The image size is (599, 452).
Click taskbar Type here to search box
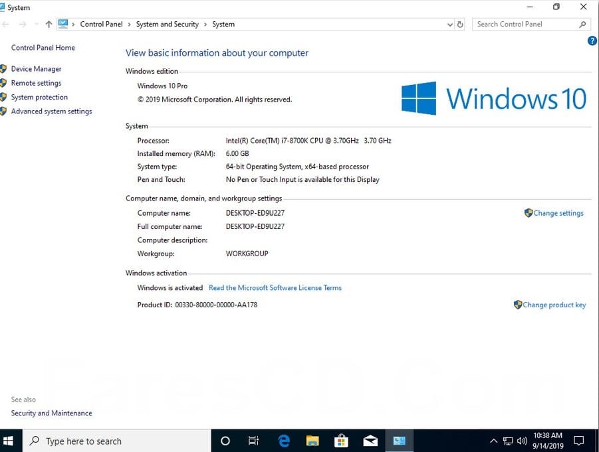click(116, 441)
